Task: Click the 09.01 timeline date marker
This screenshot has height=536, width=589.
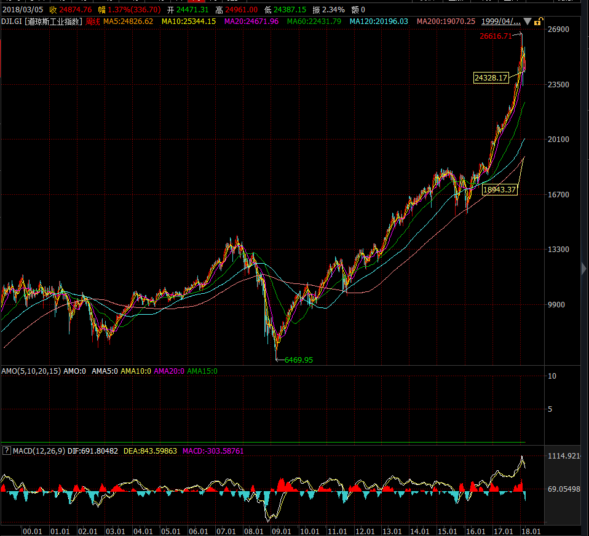Action: (282, 531)
